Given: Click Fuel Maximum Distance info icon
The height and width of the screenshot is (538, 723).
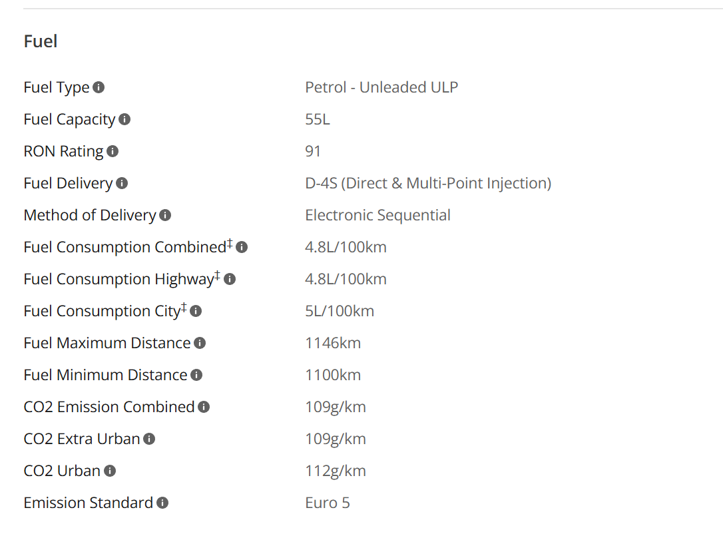Looking at the screenshot, I should tap(200, 343).
